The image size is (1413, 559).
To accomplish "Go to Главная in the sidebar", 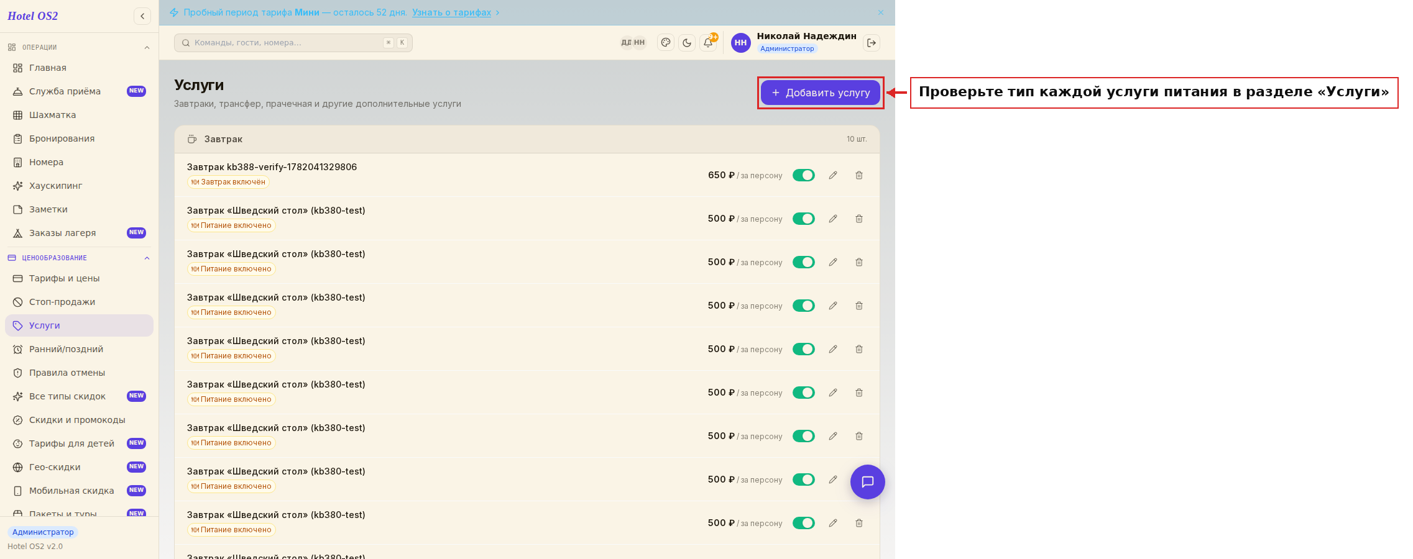I will pyautogui.click(x=79, y=68).
